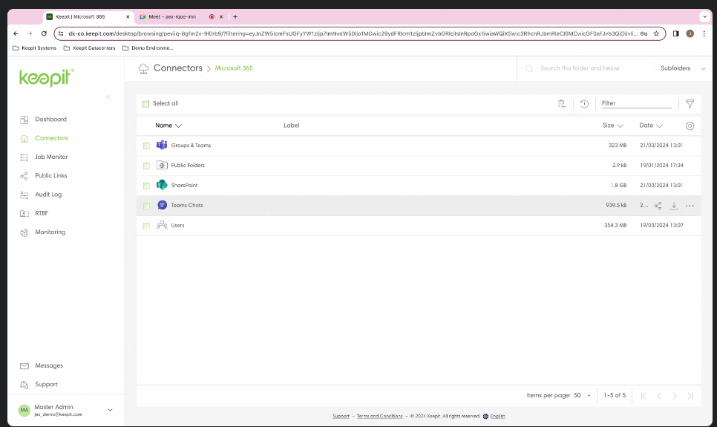The width and height of the screenshot is (717, 427).
Task: Click the restore clipboard icon in toolbar
Action: pos(562,104)
